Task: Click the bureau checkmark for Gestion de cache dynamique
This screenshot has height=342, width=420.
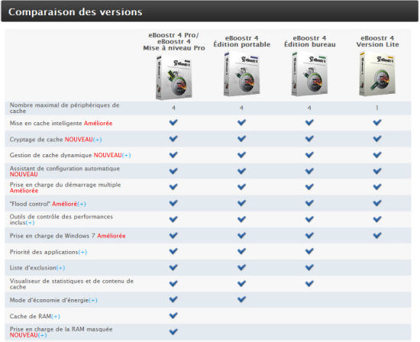Action: click(309, 155)
